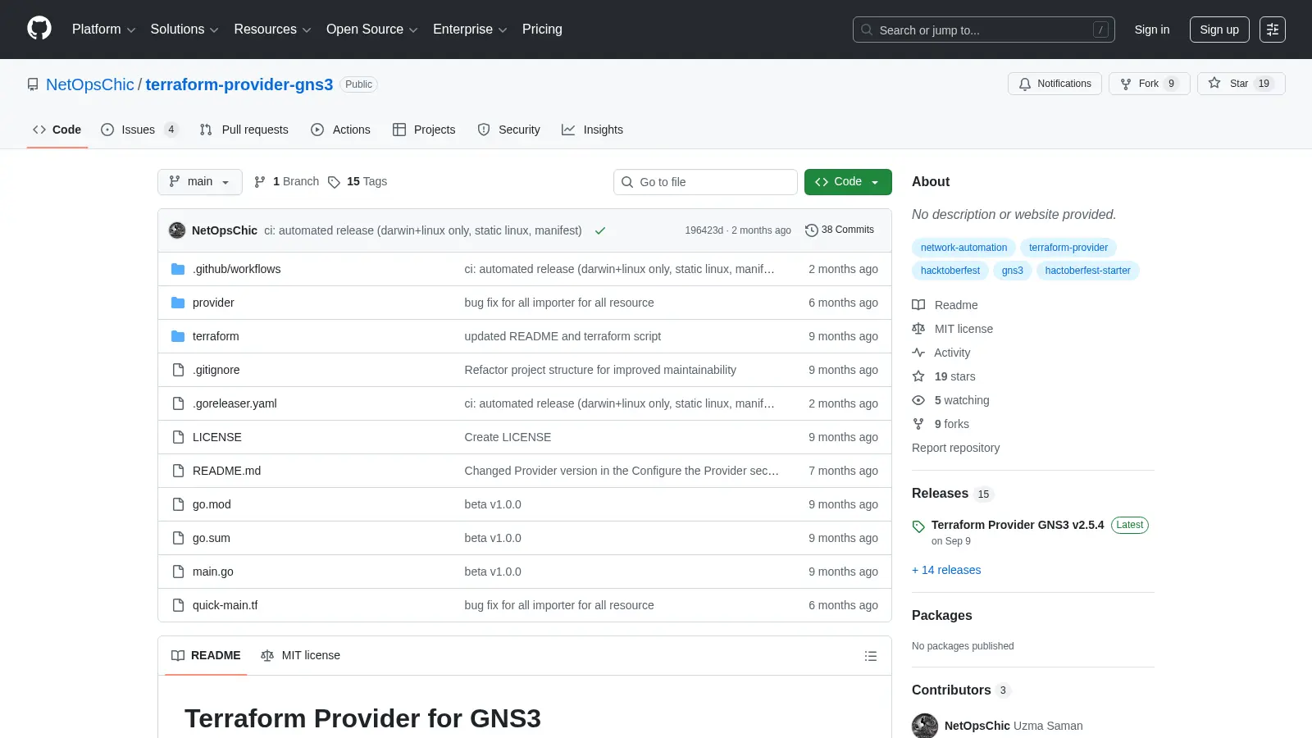Open the 15 Tags link

point(358,182)
